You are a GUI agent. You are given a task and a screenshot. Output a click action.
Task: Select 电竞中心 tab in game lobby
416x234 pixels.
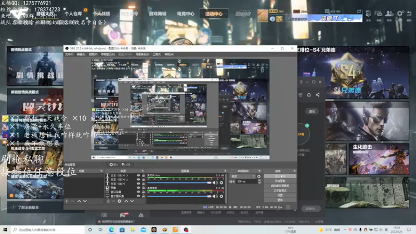coord(186,14)
